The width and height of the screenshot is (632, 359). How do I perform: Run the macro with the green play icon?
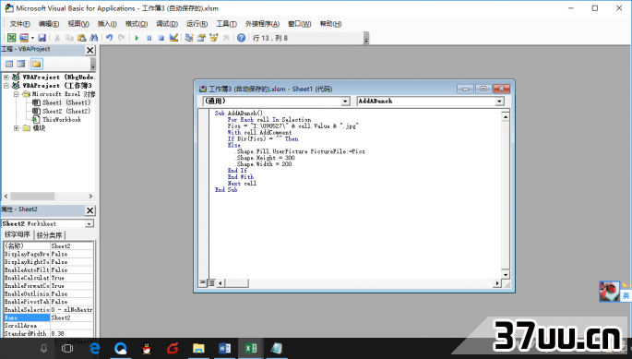pyautogui.click(x=137, y=38)
